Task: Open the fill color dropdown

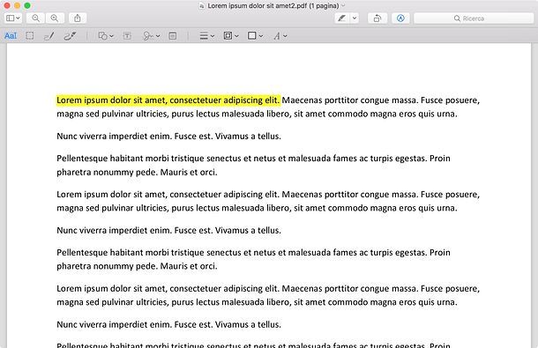Action: (255, 35)
